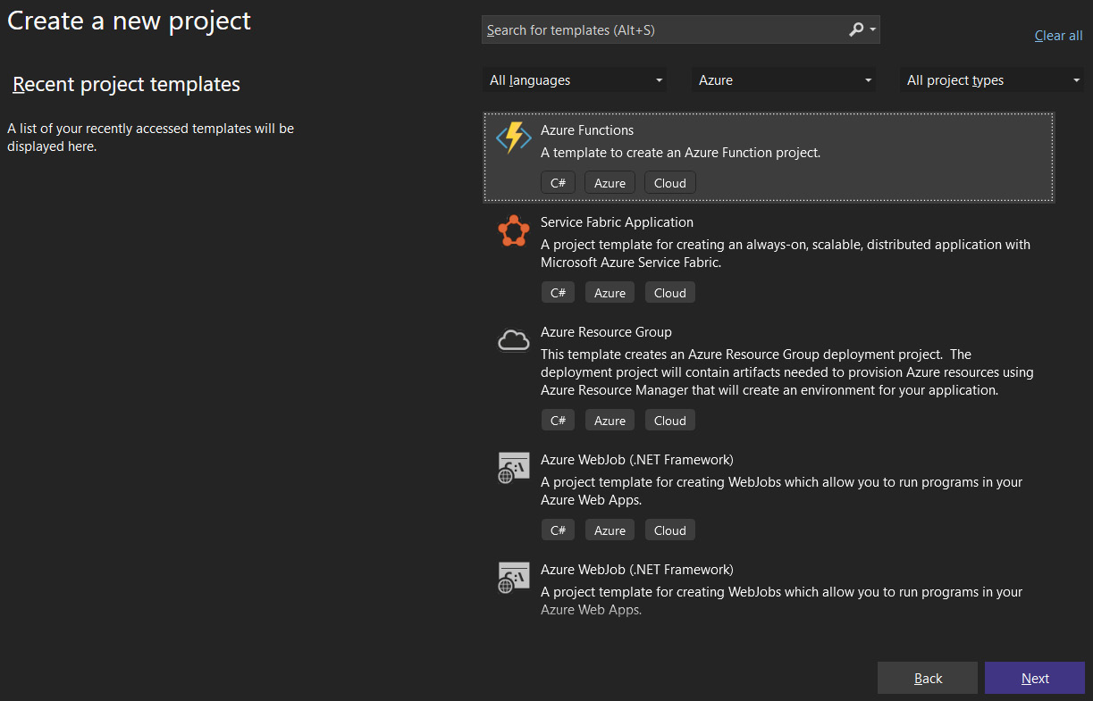Click C# tag under Azure Resource Group
The height and width of the screenshot is (701, 1093).
point(558,421)
